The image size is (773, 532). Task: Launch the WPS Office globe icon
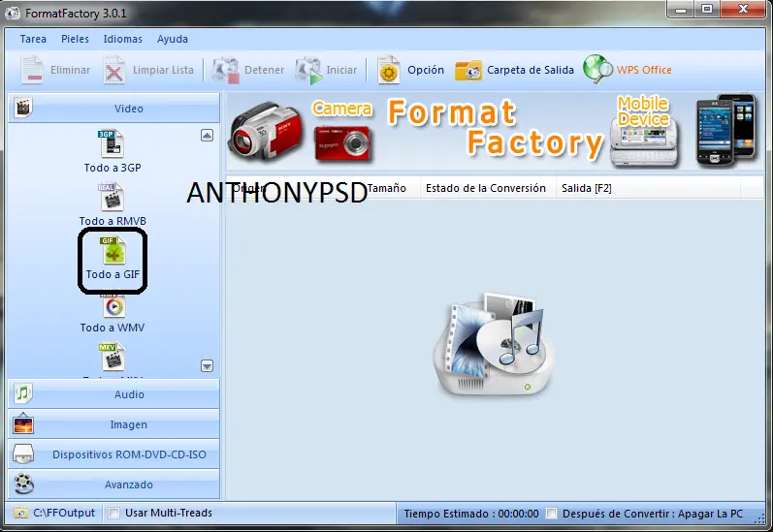click(597, 69)
